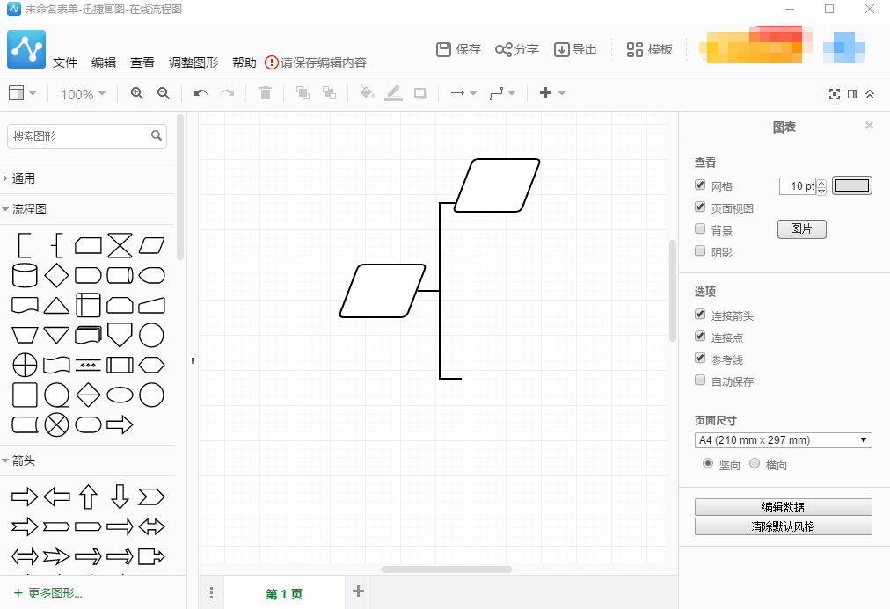Image resolution: width=890 pixels, height=609 pixels.
Task: Open the template gallery icon
Action: coord(634,49)
